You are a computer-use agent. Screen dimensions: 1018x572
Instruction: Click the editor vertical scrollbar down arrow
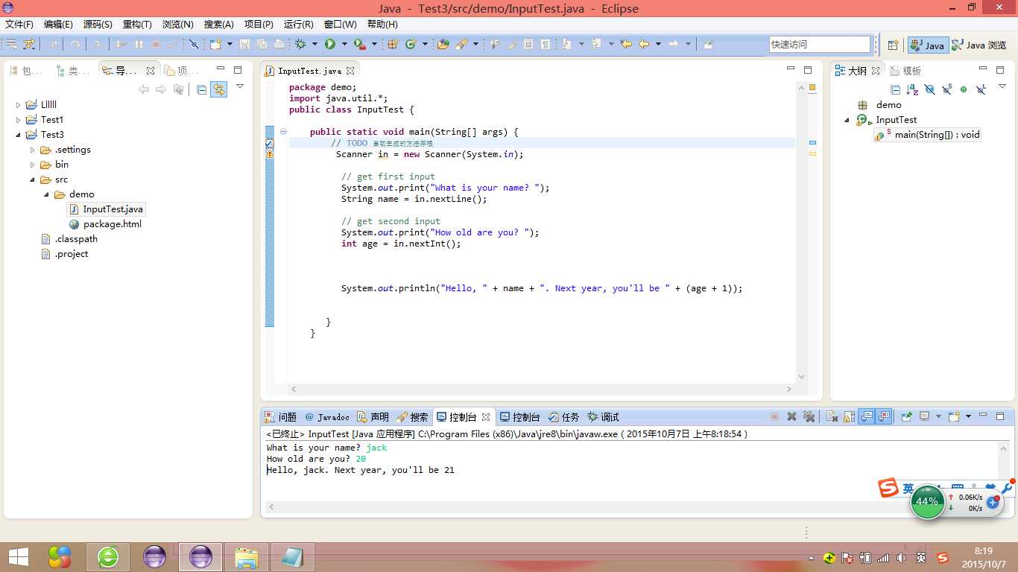coord(802,377)
